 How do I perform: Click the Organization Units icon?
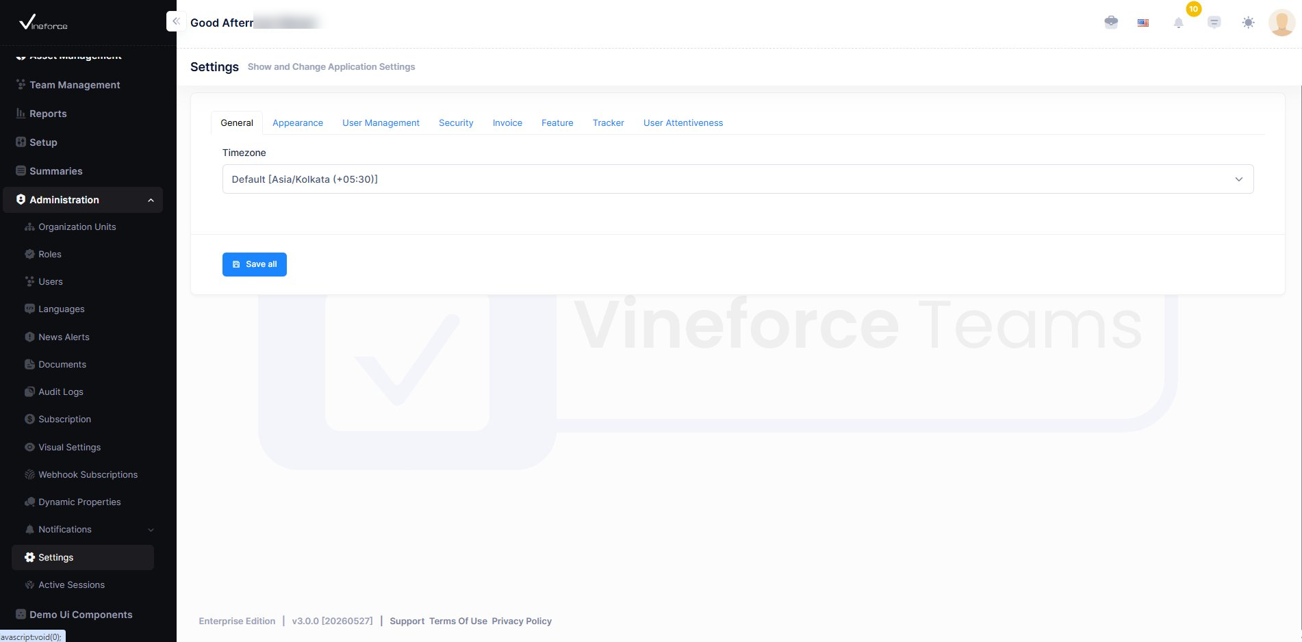click(29, 227)
